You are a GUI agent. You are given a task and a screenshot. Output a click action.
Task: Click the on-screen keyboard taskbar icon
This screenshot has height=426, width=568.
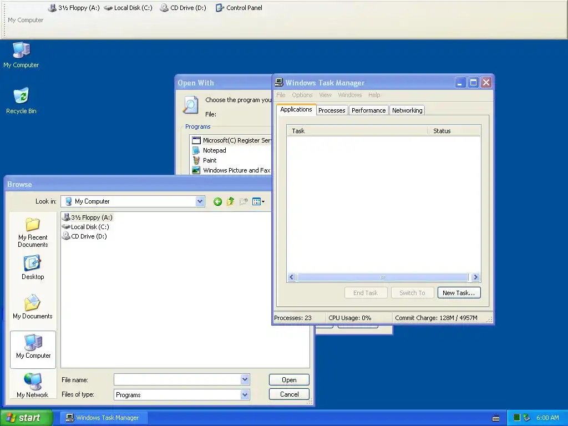[496, 418]
